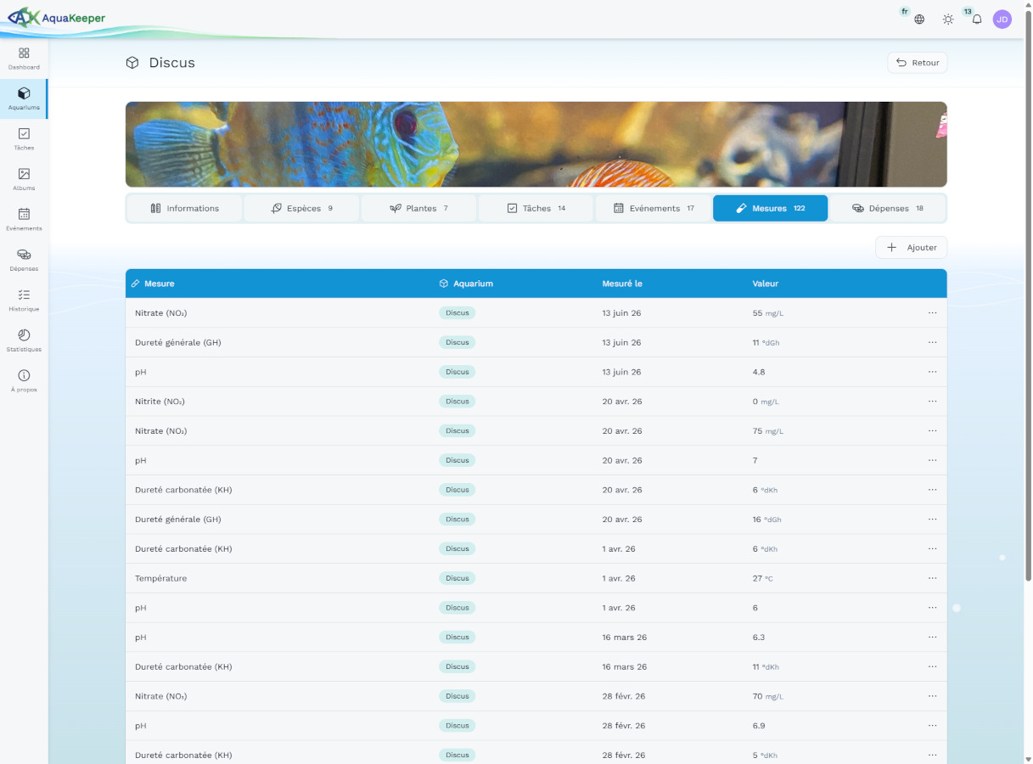
Task: Open options for Dureté carbonatée 20 avr. 26 row
Action: (x=932, y=490)
